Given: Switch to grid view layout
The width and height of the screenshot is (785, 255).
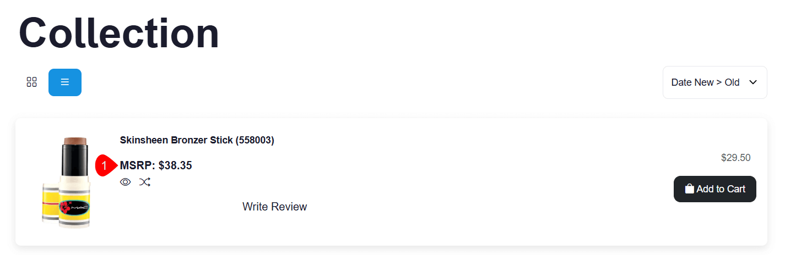Looking at the screenshot, I should tap(32, 82).
